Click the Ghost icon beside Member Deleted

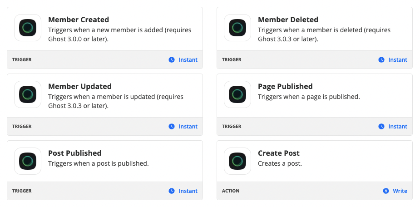[x=237, y=28]
